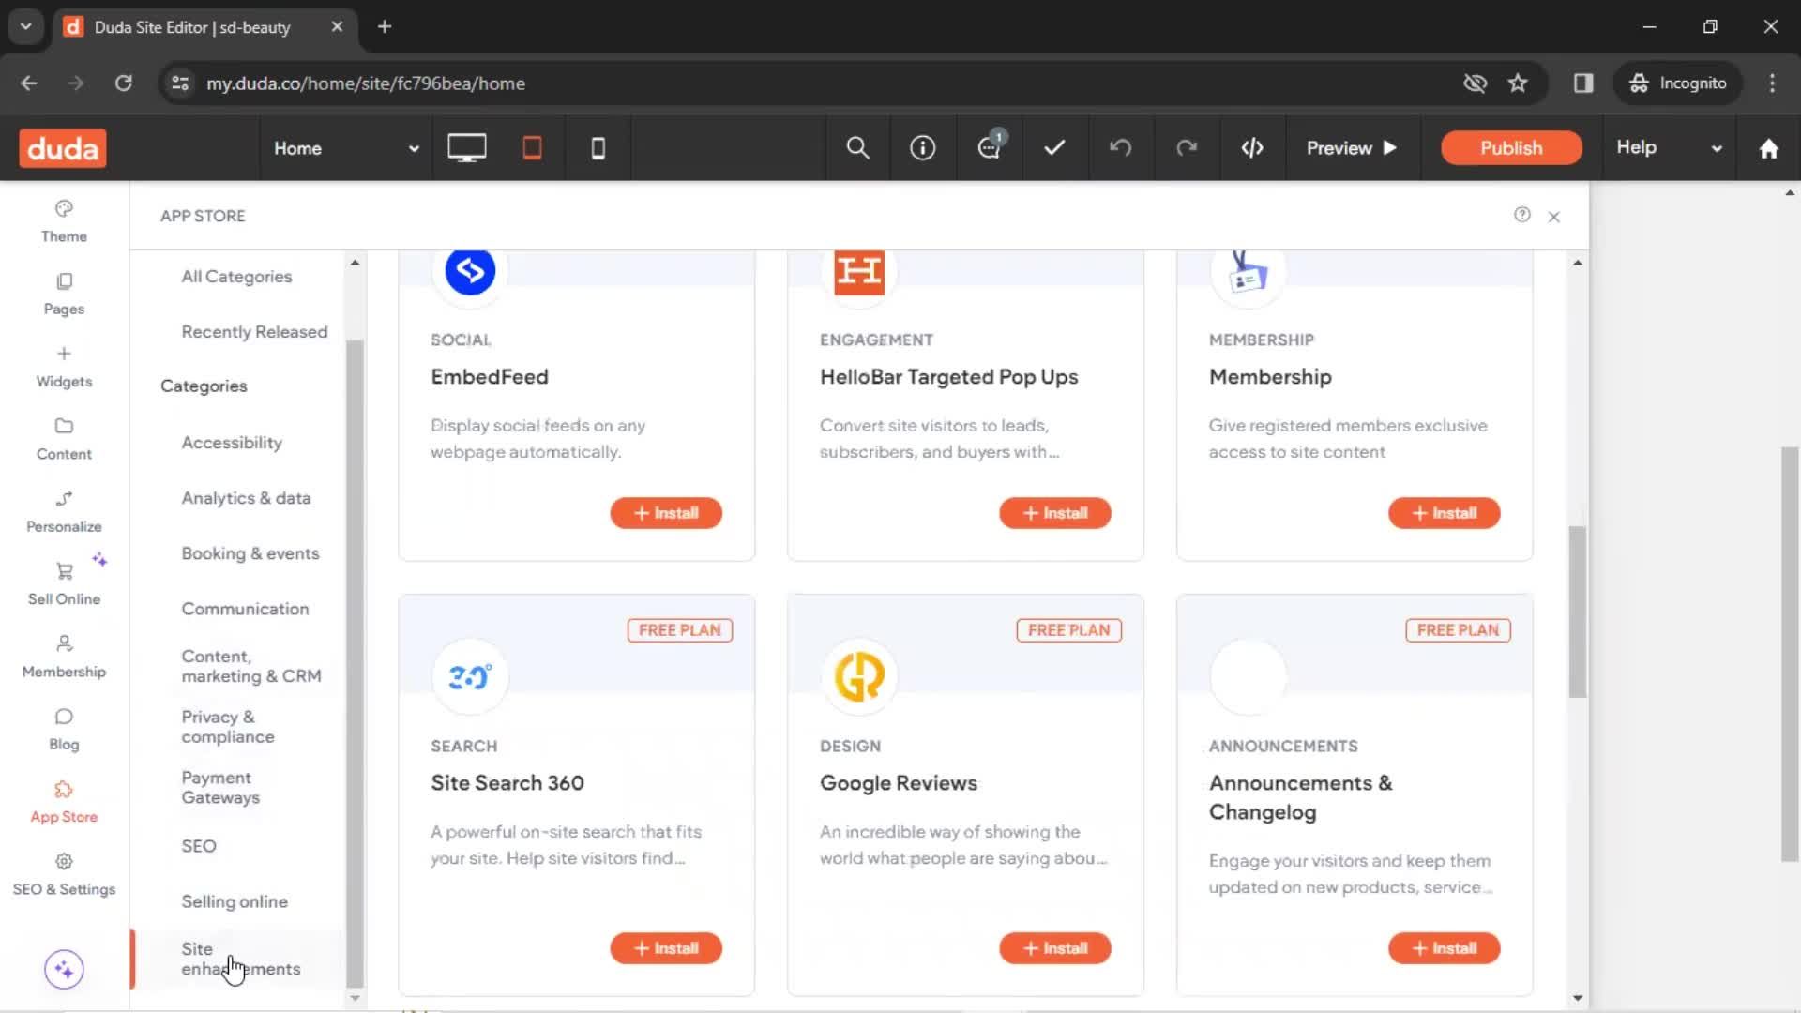This screenshot has height=1013, width=1801.
Task: Bookmark this page with the star
Action: click(x=1518, y=83)
